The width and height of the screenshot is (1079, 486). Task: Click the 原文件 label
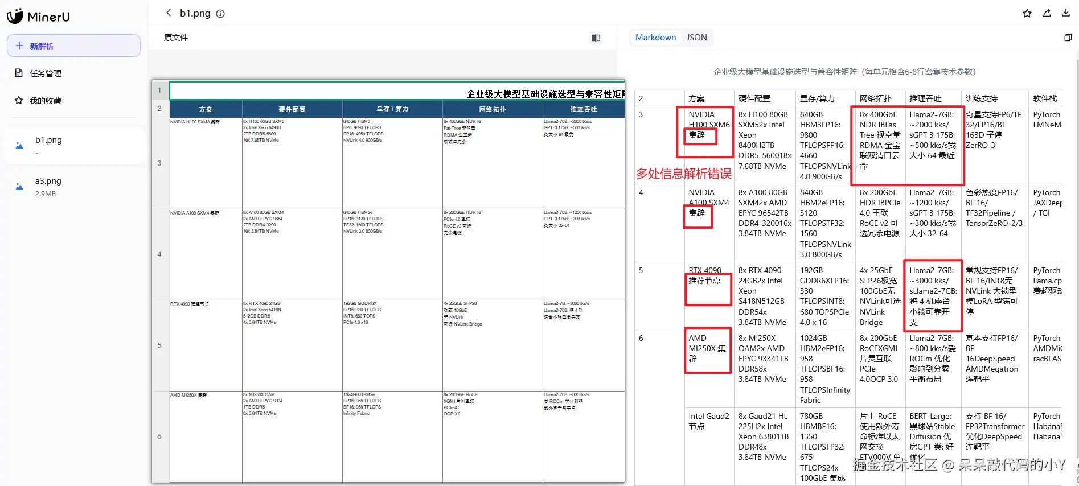176,38
